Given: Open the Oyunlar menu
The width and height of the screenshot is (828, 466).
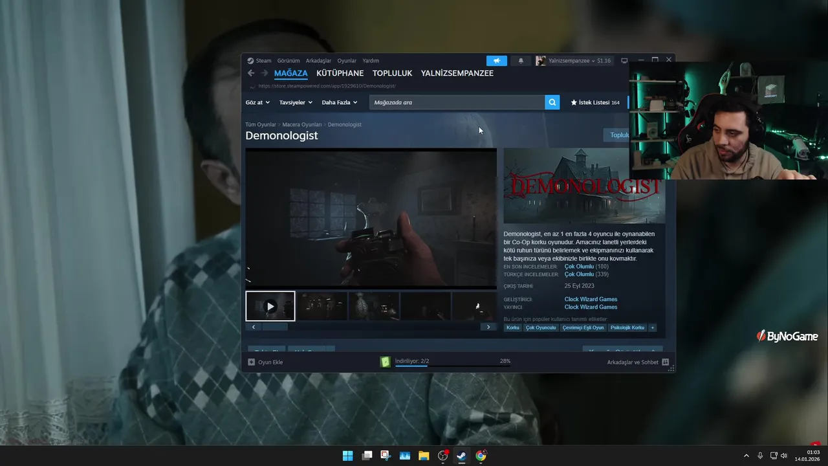Looking at the screenshot, I should click(347, 61).
